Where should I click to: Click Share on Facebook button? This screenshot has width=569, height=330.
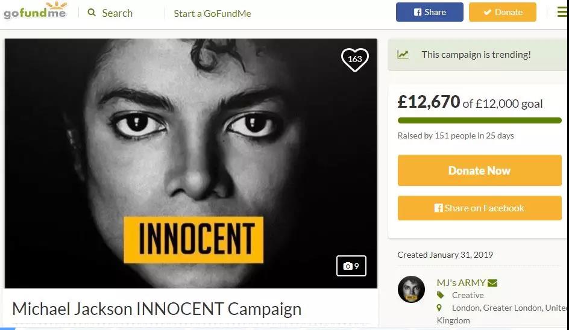coord(479,208)
